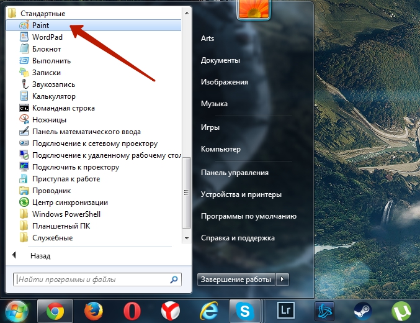Open Панель управления

point(235,173)
